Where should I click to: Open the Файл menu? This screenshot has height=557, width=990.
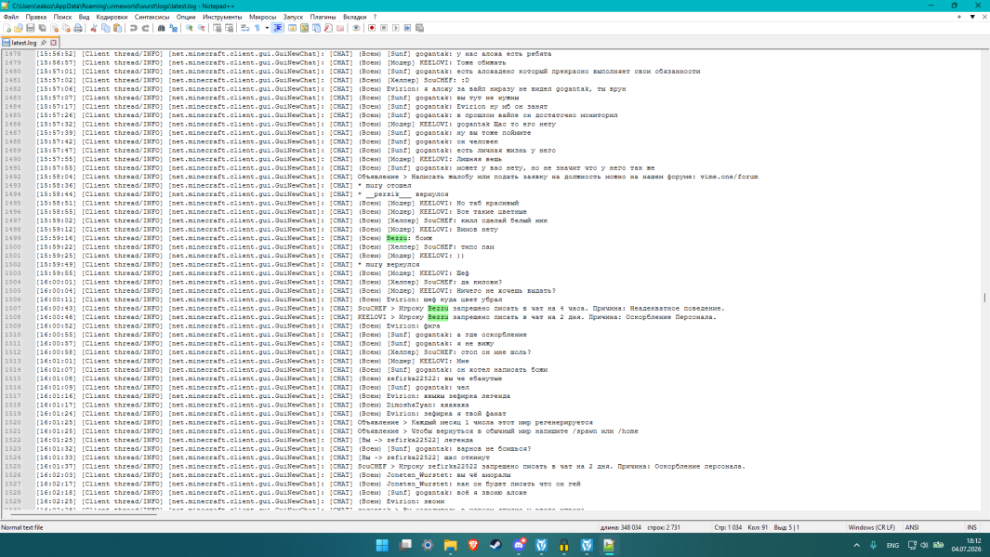coord(11,17)
